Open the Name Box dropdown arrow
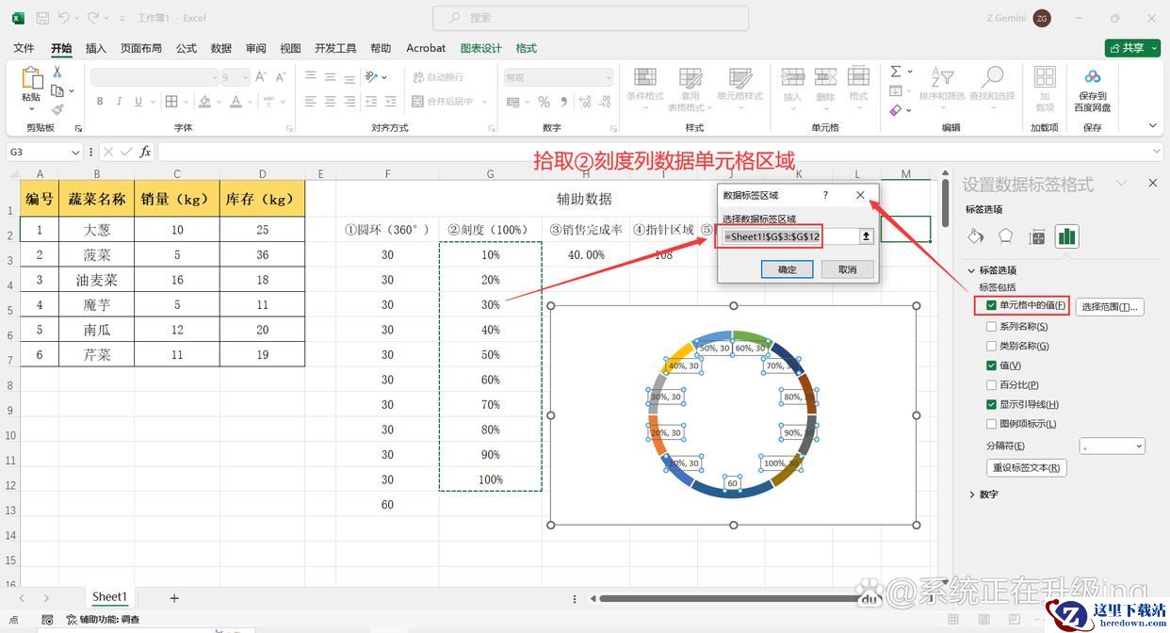This screenshot has width=1170, height=633. tap(75, 152)
